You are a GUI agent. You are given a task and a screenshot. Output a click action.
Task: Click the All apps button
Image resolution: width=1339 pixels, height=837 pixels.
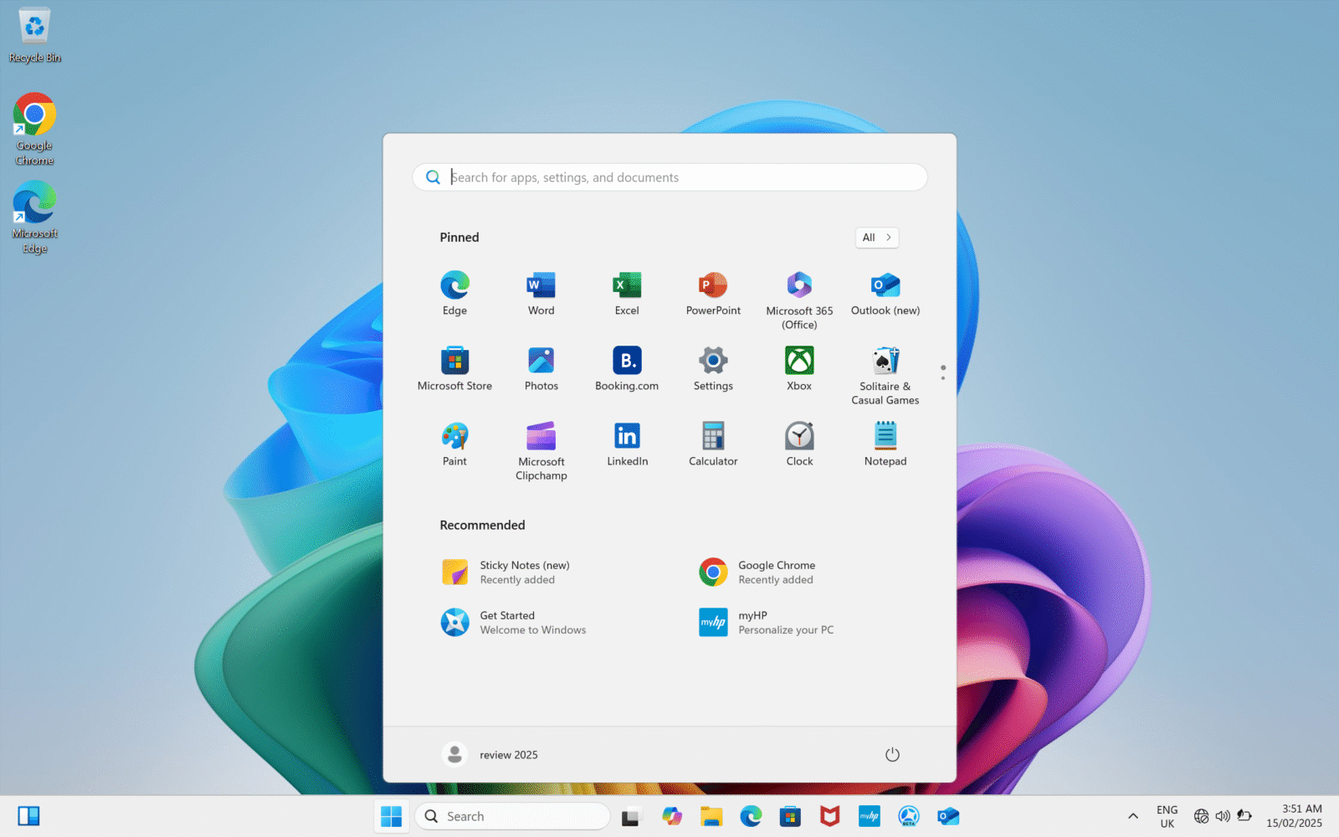click(876, 238)
